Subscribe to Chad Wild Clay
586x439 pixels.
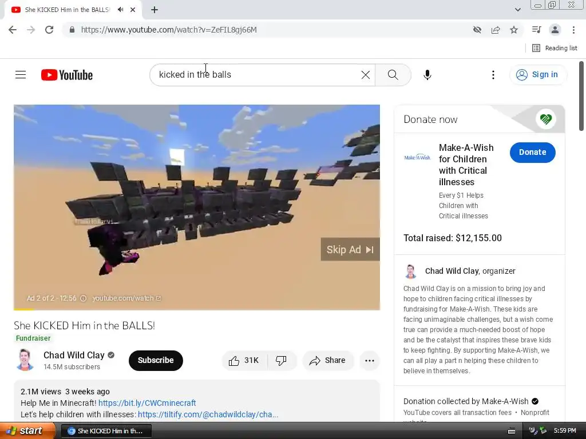156,360
